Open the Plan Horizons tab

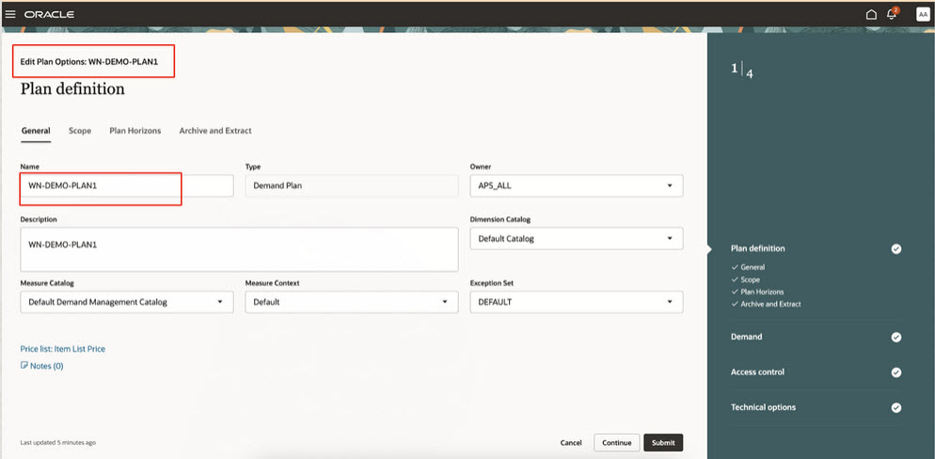[x=135, y=131]
